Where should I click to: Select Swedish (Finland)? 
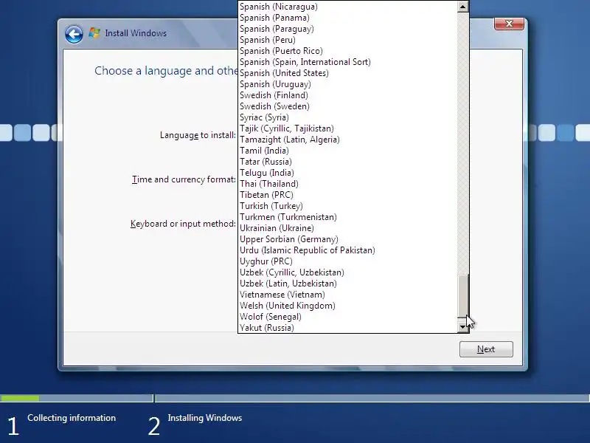coord(348,95)
